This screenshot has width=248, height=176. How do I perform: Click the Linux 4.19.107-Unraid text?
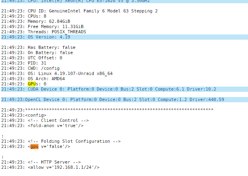click(x=66, y=74)
